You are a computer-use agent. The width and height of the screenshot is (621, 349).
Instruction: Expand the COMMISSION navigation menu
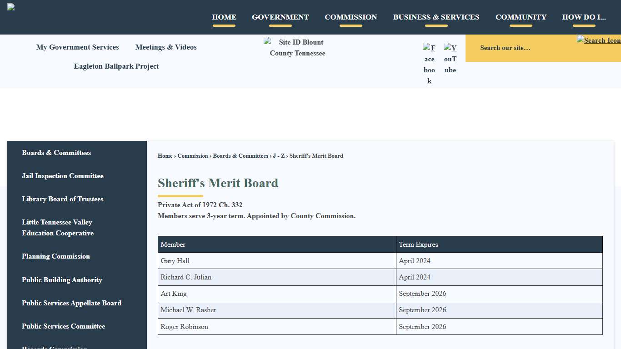coord(351,17)
